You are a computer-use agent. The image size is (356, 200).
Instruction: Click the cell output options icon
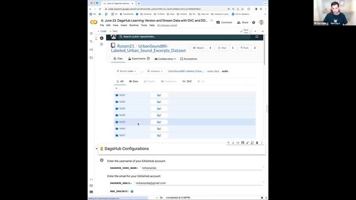tap(101, 44)
